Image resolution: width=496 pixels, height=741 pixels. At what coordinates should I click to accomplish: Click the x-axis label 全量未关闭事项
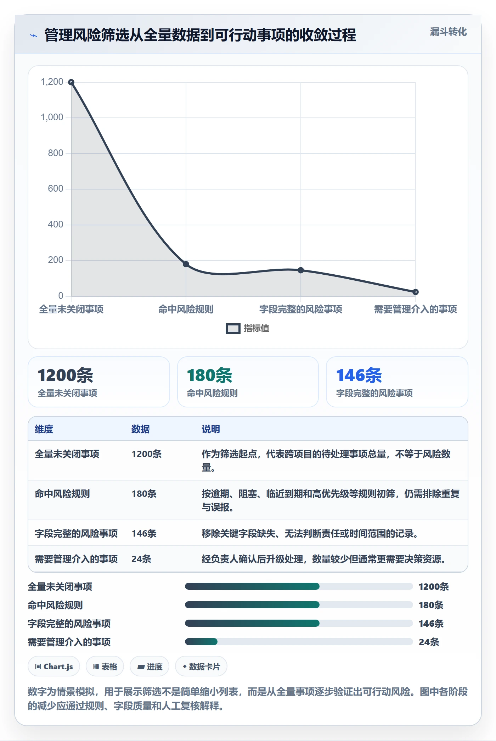71,309
